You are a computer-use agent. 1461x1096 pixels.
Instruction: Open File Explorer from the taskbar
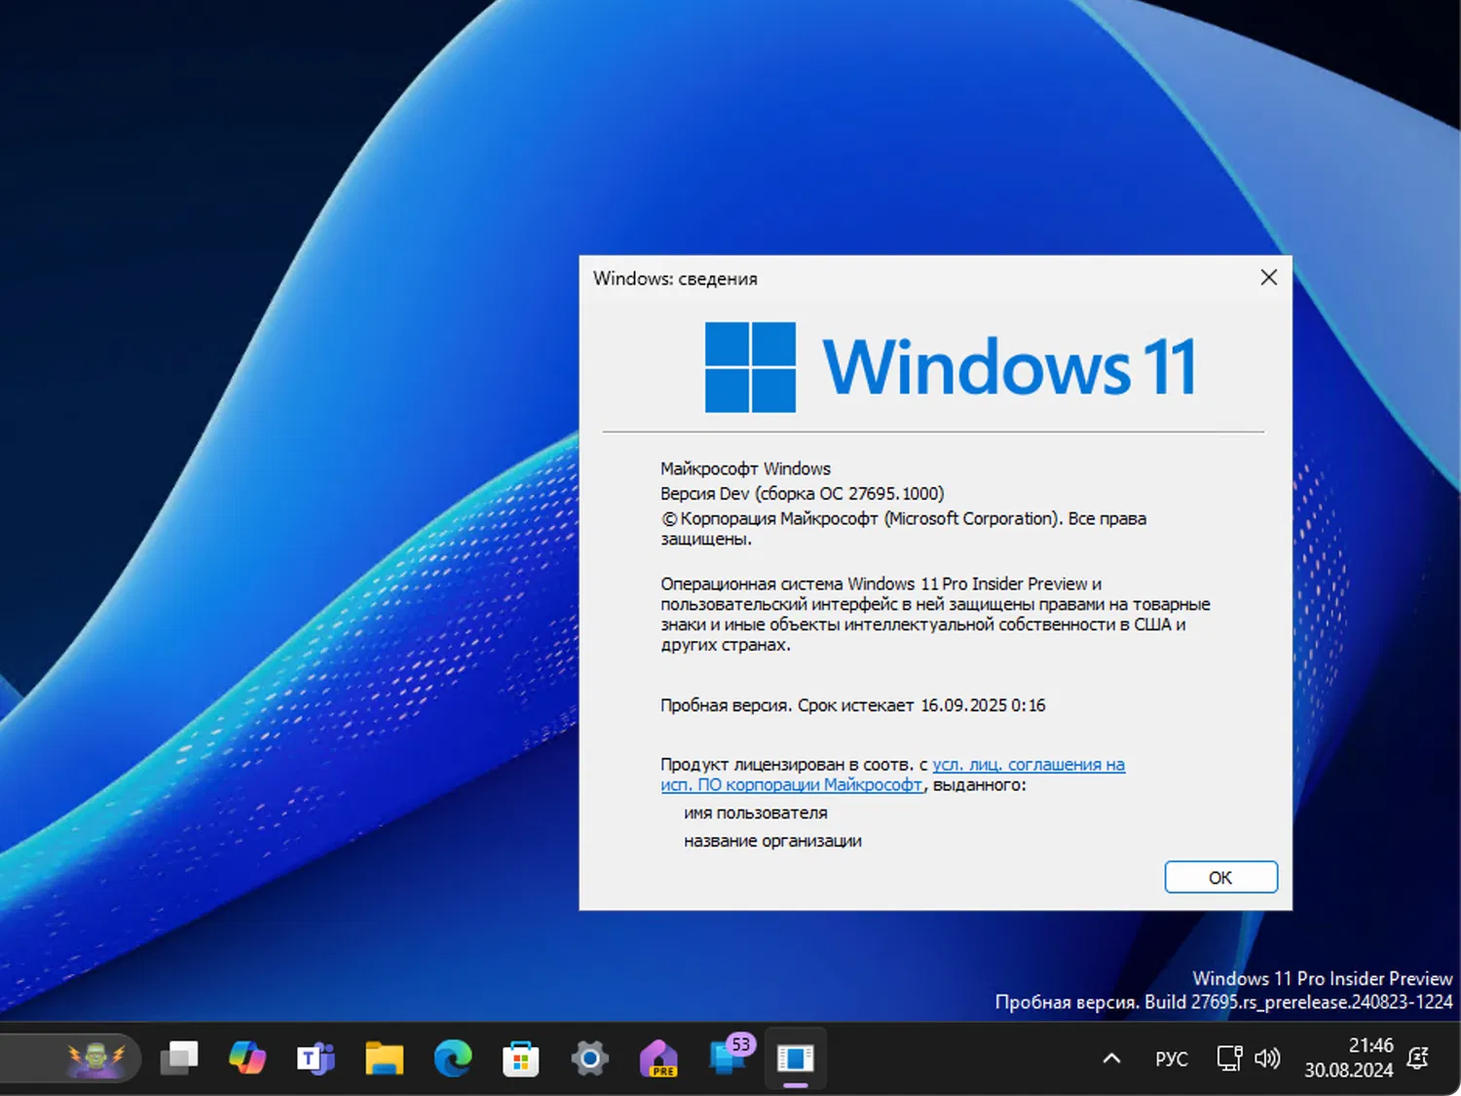[x=384, y=1058]
